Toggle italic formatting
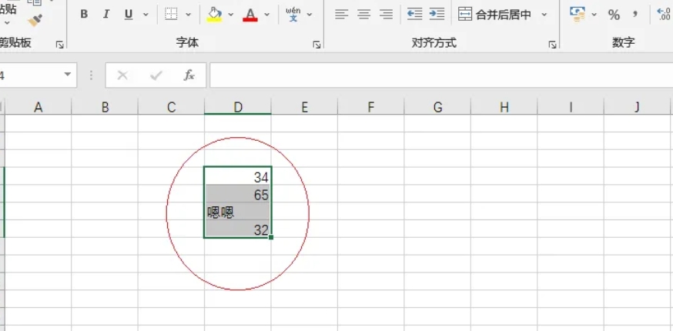Viewport: 673px width, 331px height. click(x=106, y=15)
